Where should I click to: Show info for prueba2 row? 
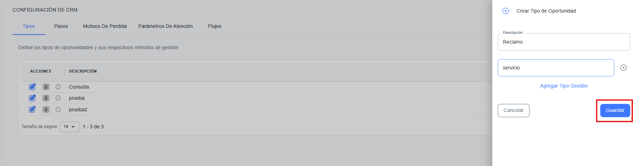tap(58, 110)
